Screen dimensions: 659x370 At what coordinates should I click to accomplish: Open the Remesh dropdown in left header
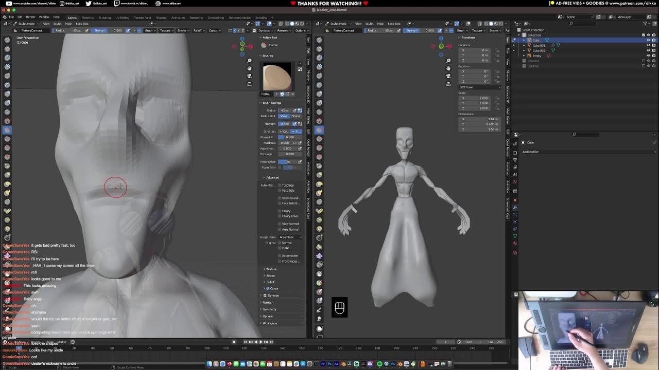pos(284,30)
